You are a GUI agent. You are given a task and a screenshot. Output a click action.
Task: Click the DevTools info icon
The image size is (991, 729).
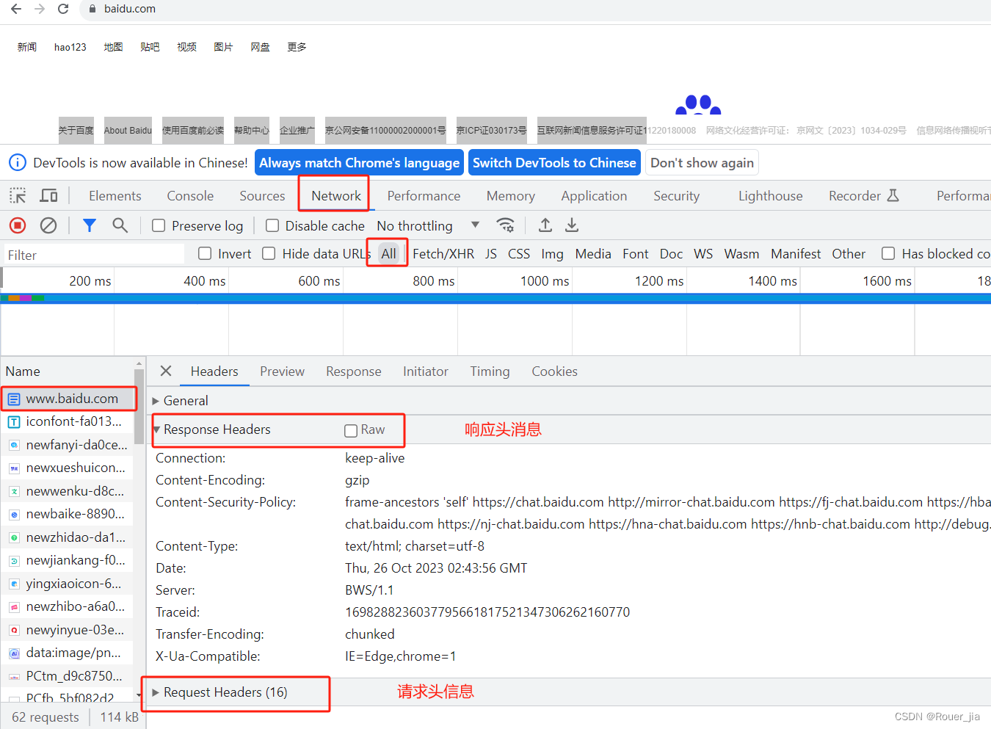18,162
